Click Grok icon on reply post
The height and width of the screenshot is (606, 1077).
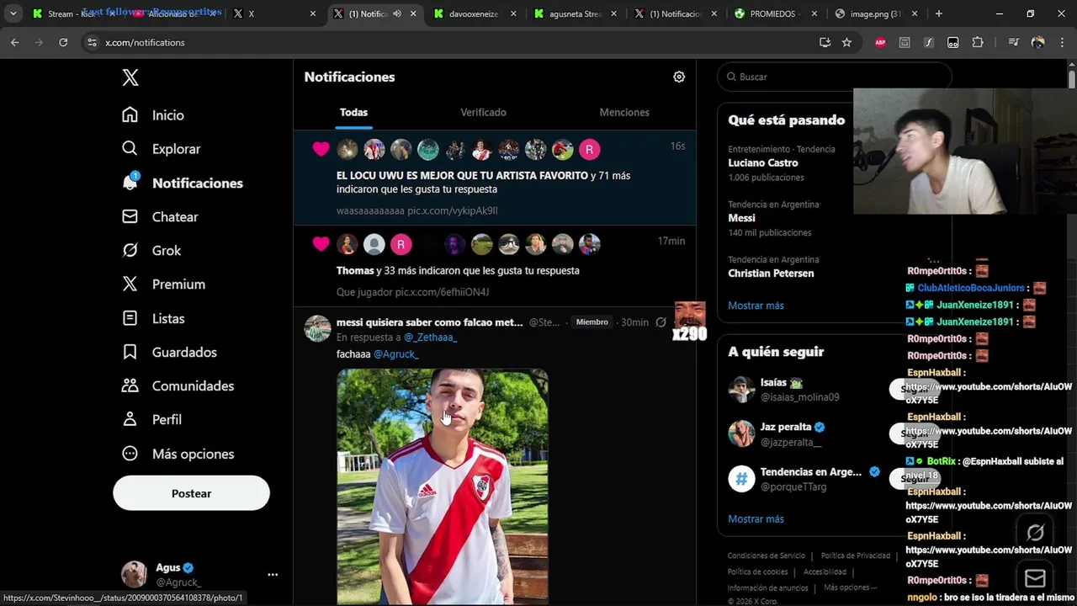tap(661, 322)
